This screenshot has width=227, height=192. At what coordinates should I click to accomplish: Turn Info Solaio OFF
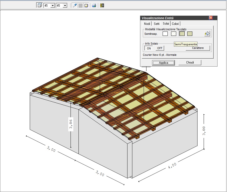point(160,48)
